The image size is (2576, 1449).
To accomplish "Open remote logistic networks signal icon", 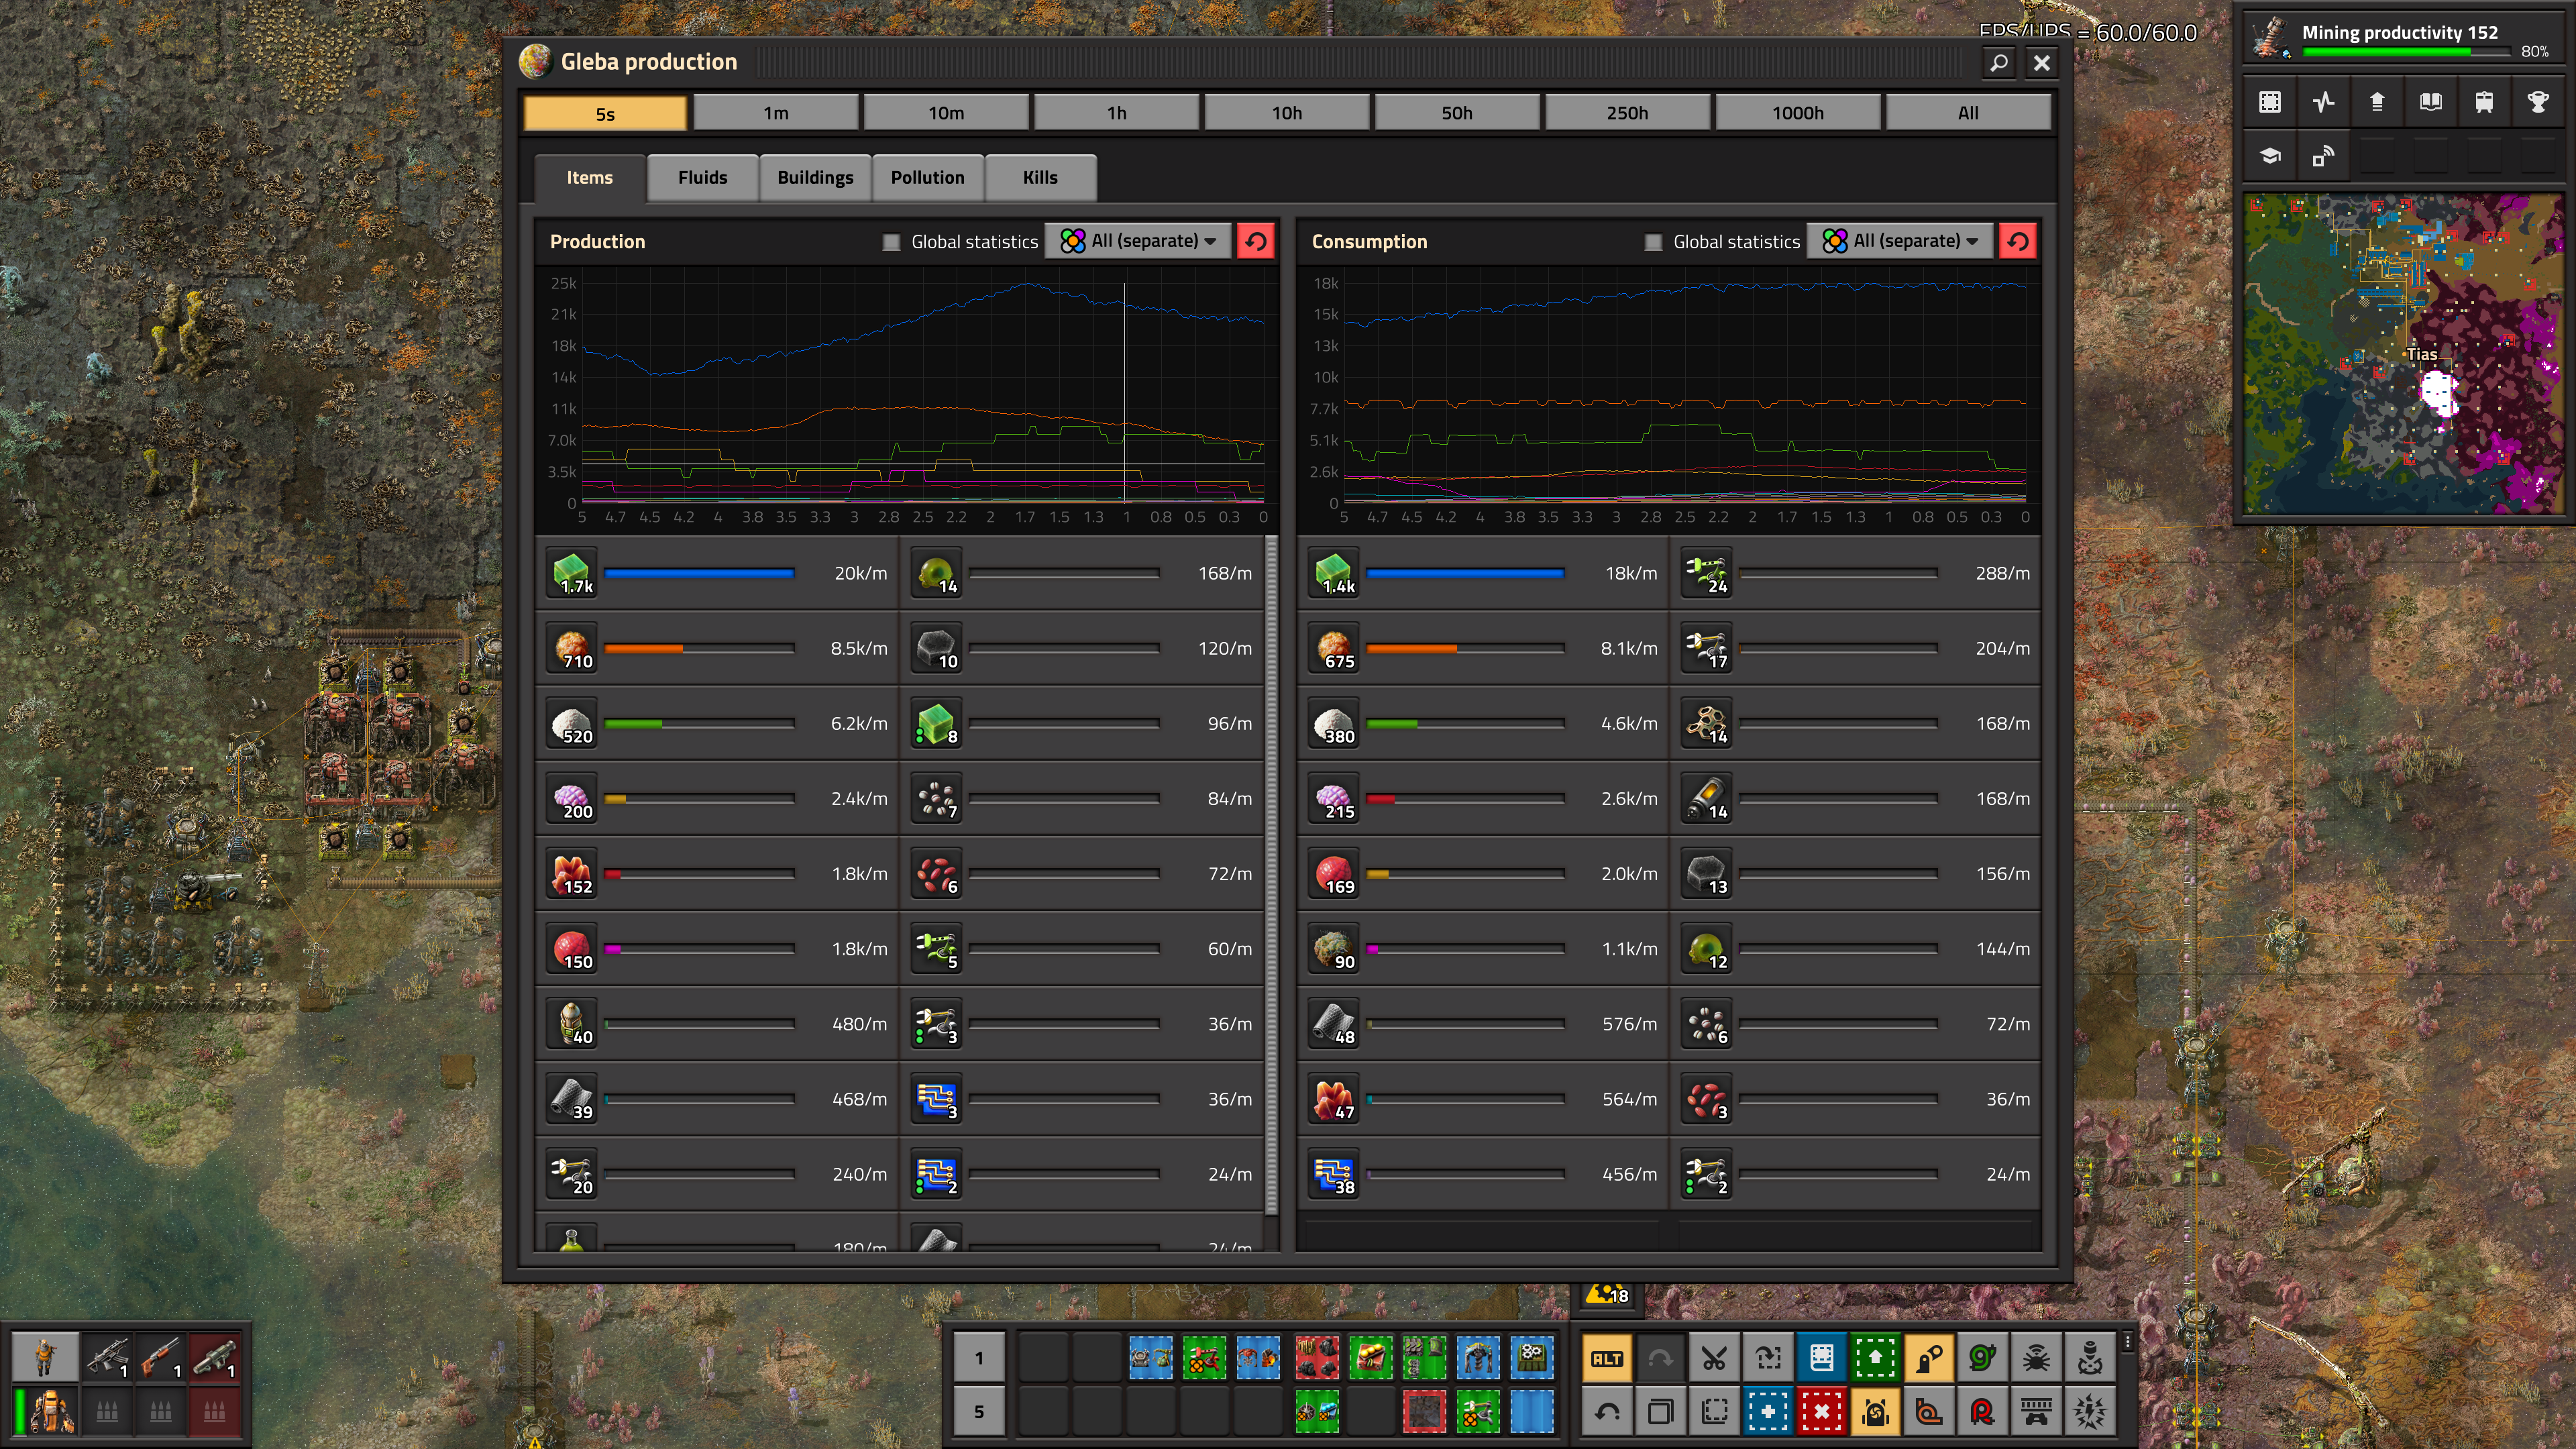I will (x=2324, y=156).
